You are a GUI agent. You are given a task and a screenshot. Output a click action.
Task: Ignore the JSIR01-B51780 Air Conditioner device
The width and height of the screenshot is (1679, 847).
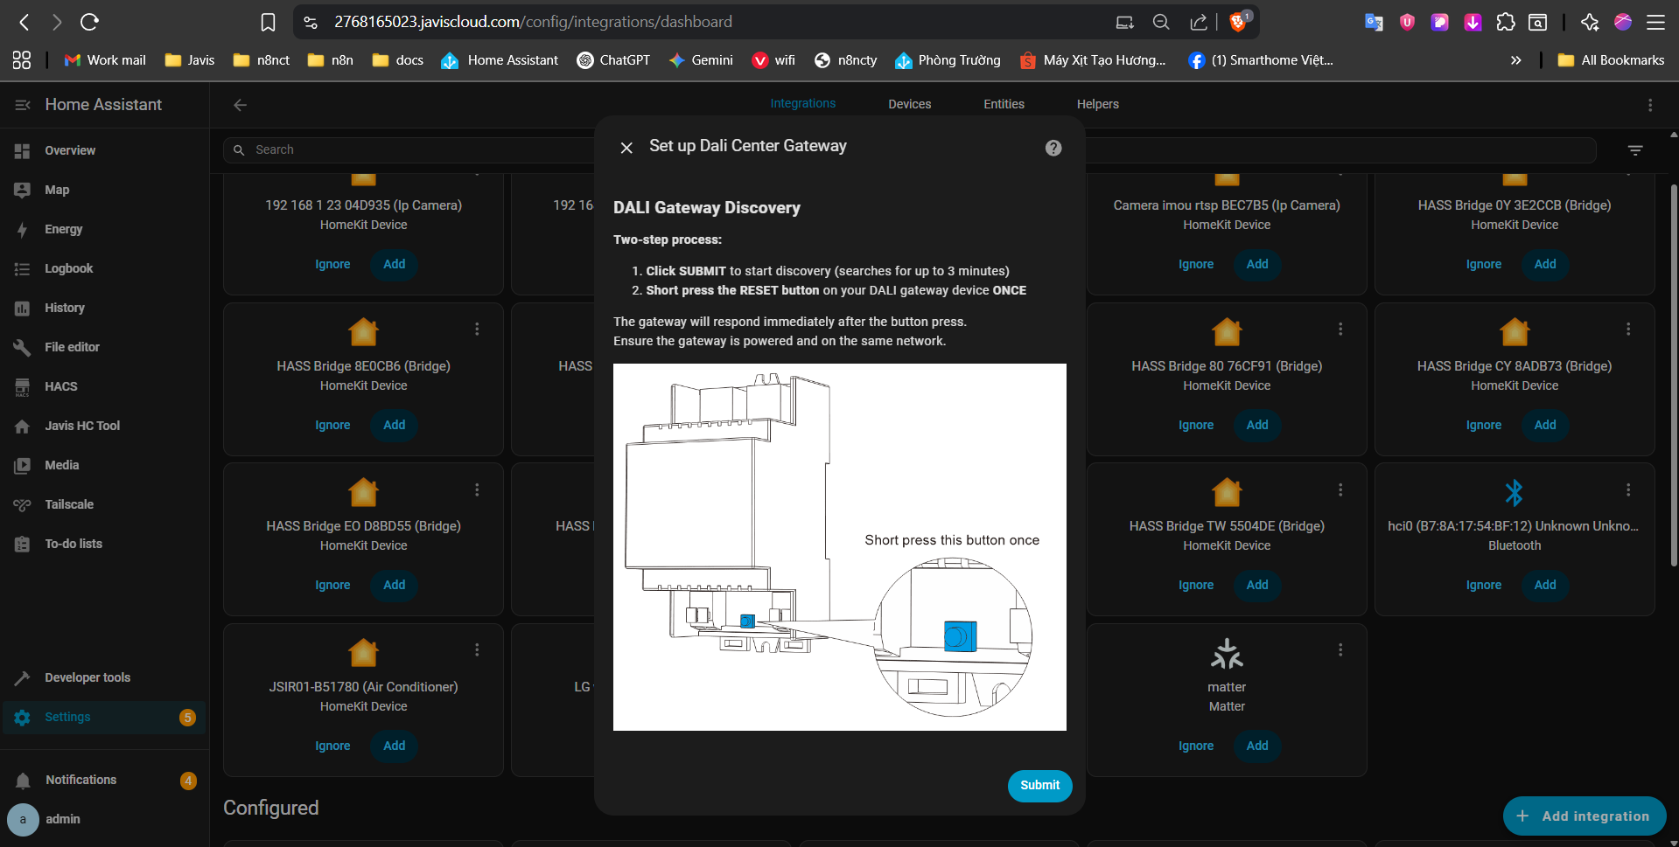pos(332,746)
